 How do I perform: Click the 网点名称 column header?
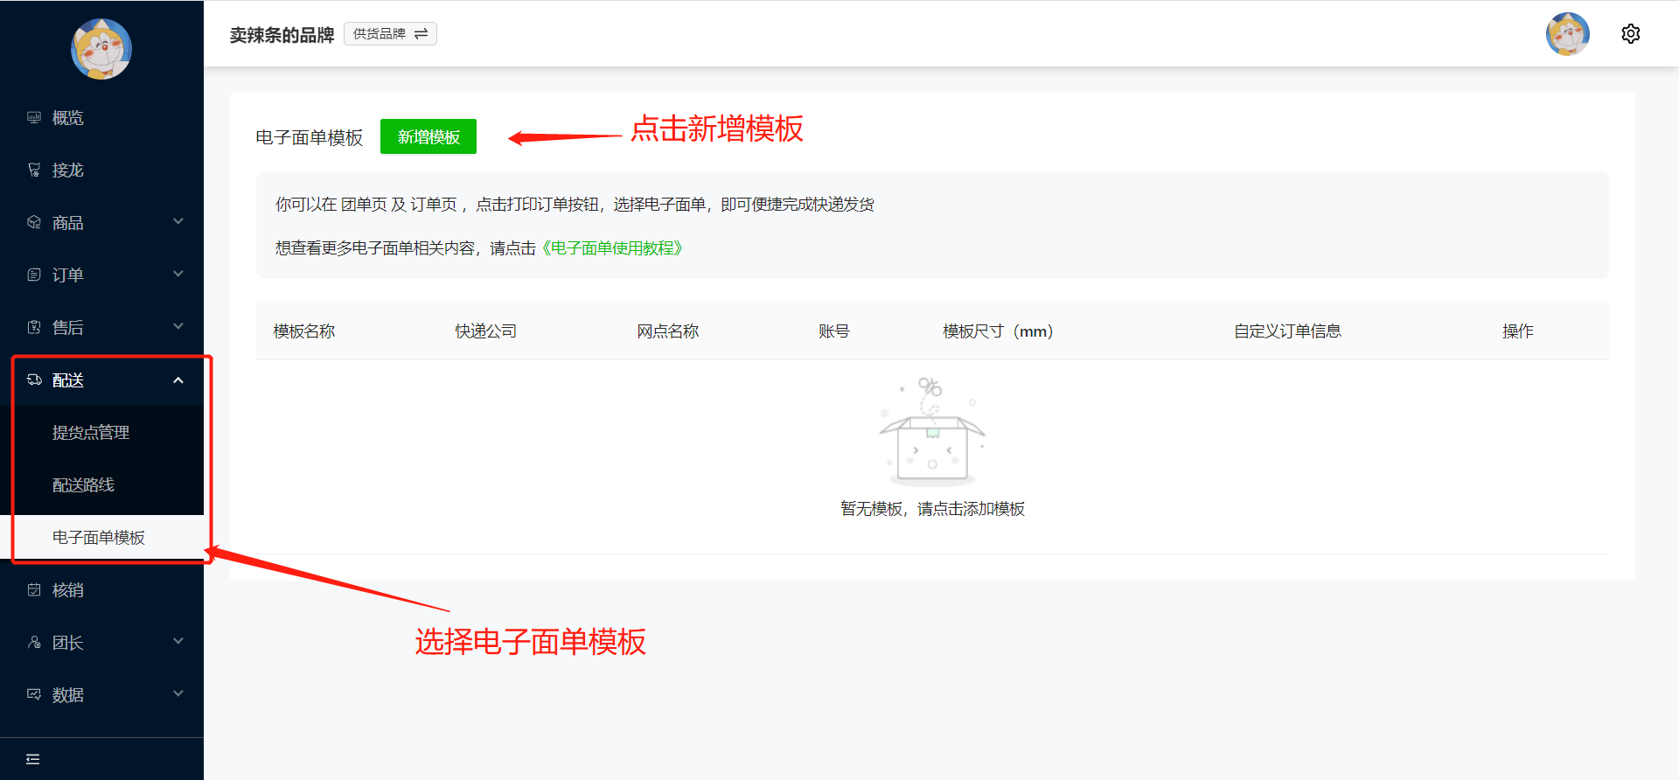coord(668,331)
